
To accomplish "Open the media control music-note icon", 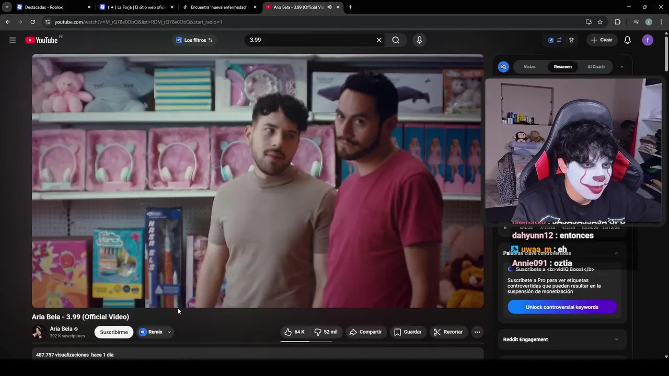I will coord(636,22).
